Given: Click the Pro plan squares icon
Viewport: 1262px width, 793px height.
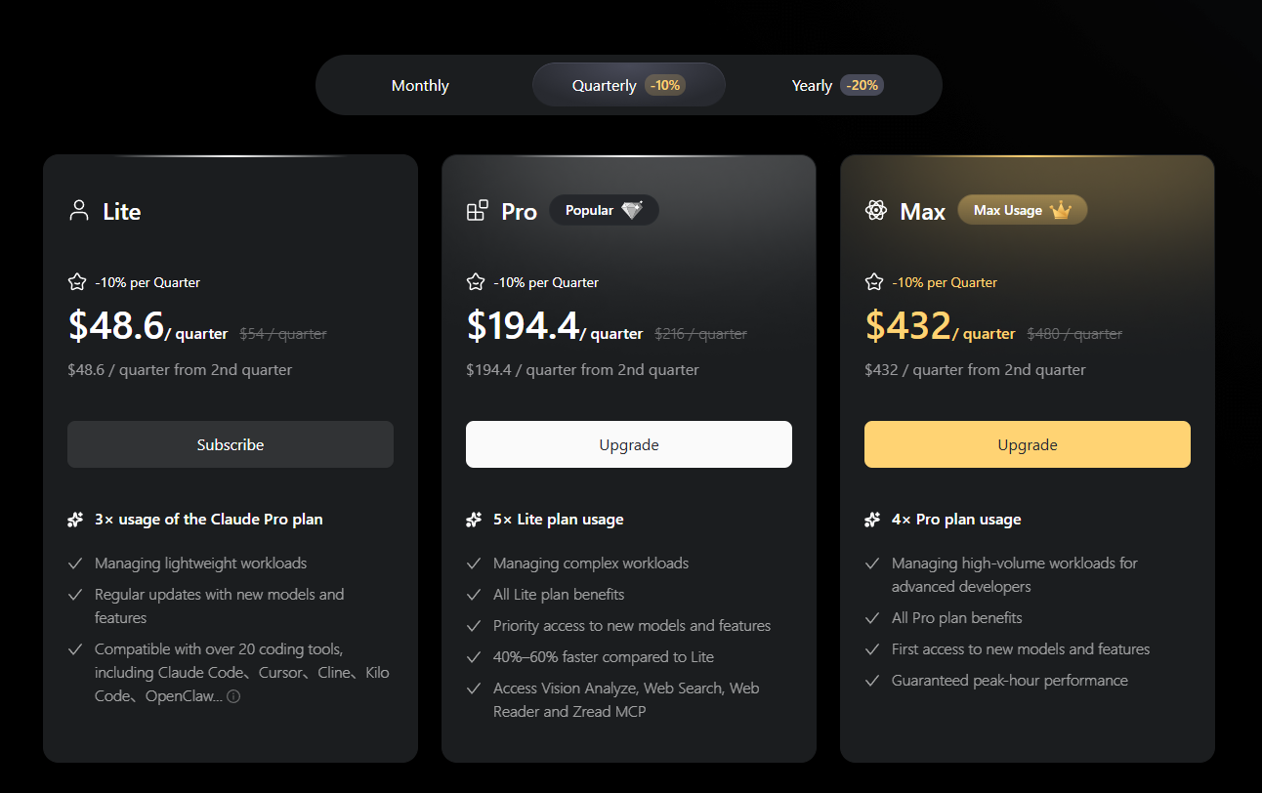Looking at the screenshot, I should click(477, 211).
